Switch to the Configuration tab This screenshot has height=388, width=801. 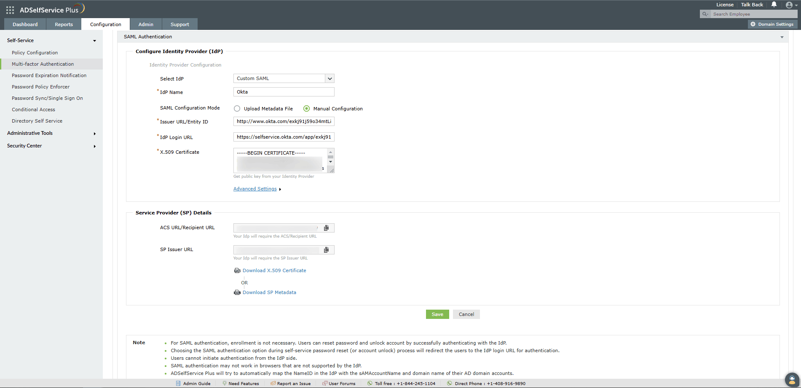[x=106, y=24]
